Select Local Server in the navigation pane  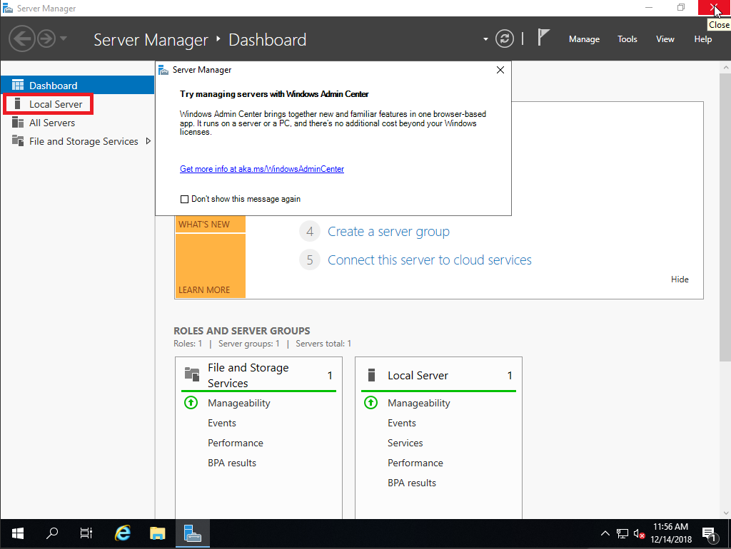(77, 104)
